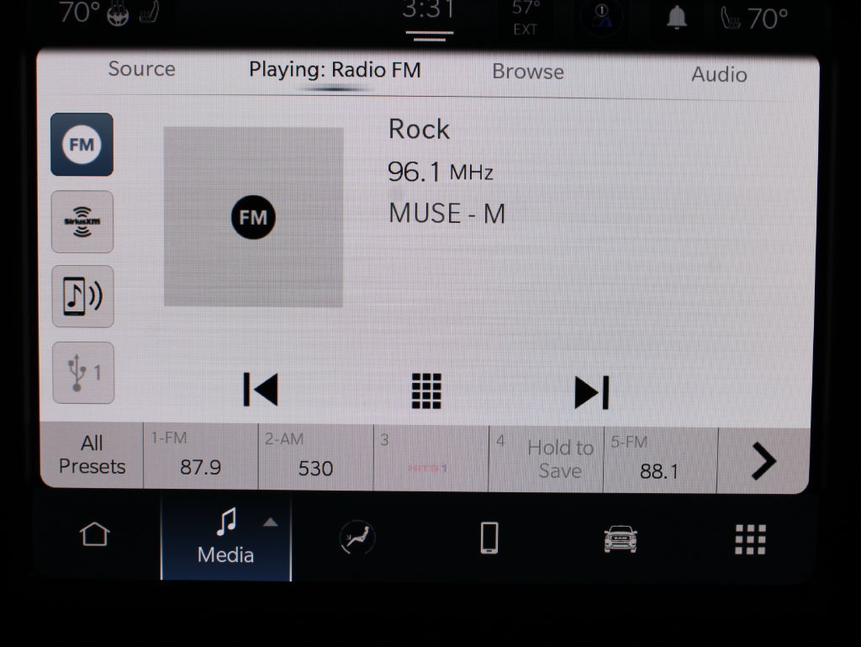Seek to previous station
Viewport: 861px width, 647px height.
(261, 390)
